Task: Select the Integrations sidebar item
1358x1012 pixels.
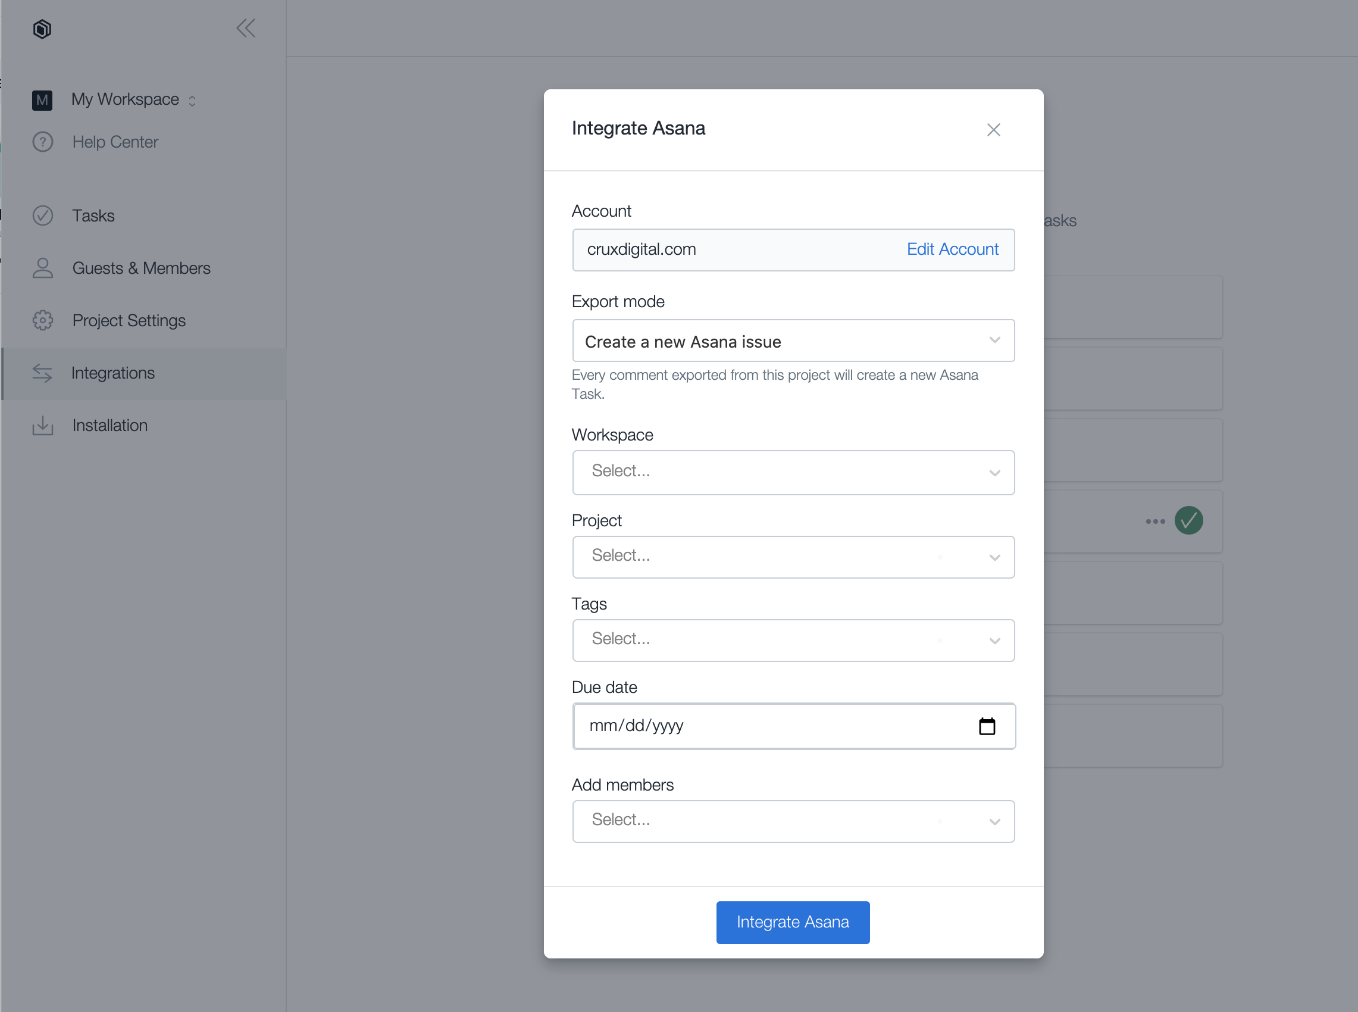Action: point(112,373)
